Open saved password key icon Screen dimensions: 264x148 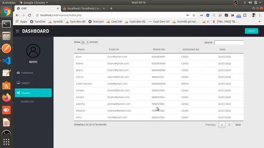(188, 15)
